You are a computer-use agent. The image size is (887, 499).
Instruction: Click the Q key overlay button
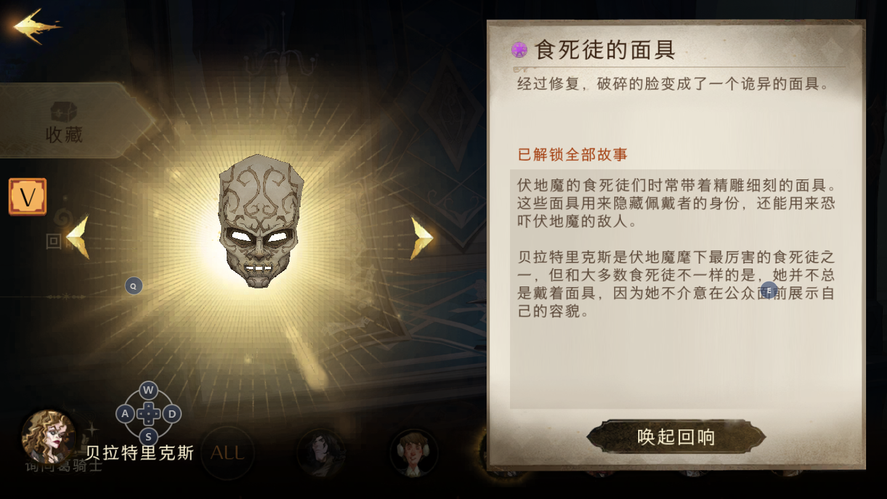pyautogui.click(x=134, y=286)
